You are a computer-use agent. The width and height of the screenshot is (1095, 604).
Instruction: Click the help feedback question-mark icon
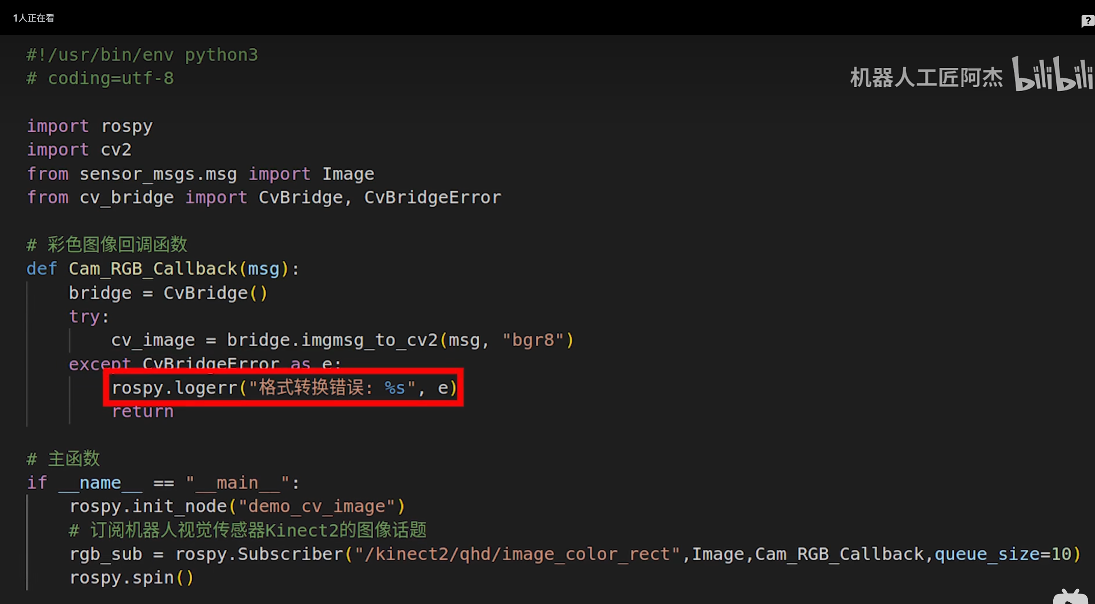pos(1087,20)
